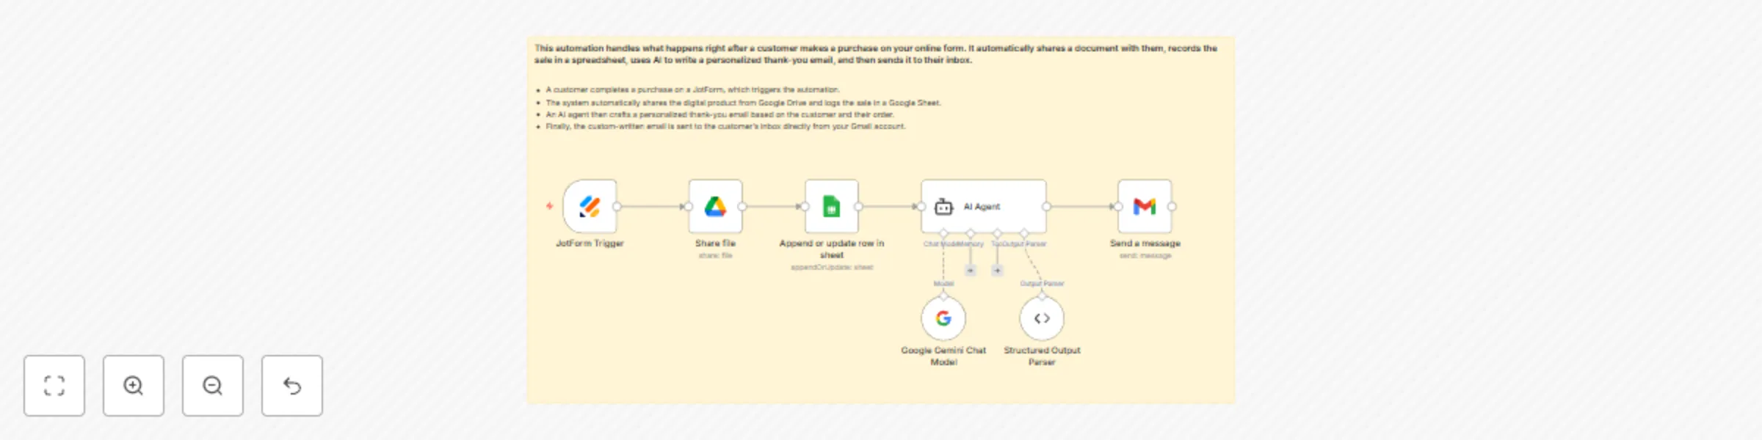The height and width of the screenshot is (440, 1762).
Task: Zoom out of the workflow canvas
Action: pos(213,386)
